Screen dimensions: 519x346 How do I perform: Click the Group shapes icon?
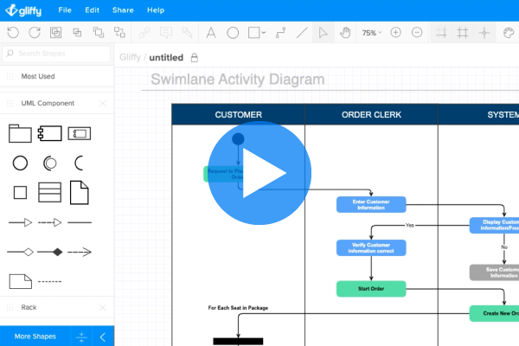click(55, 33)
